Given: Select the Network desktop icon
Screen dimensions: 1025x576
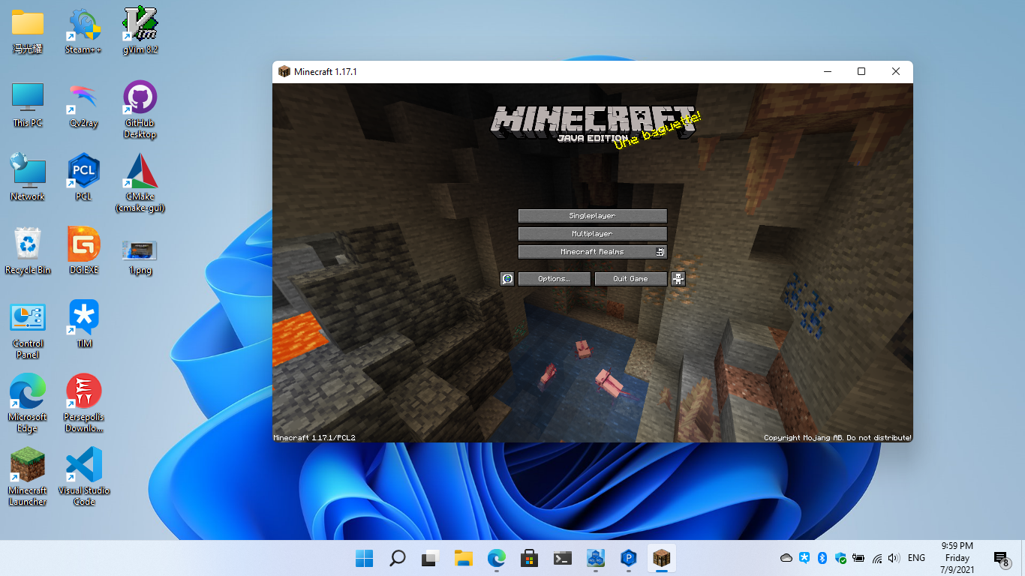Looking at the screenshot, I should coord(28,178).
